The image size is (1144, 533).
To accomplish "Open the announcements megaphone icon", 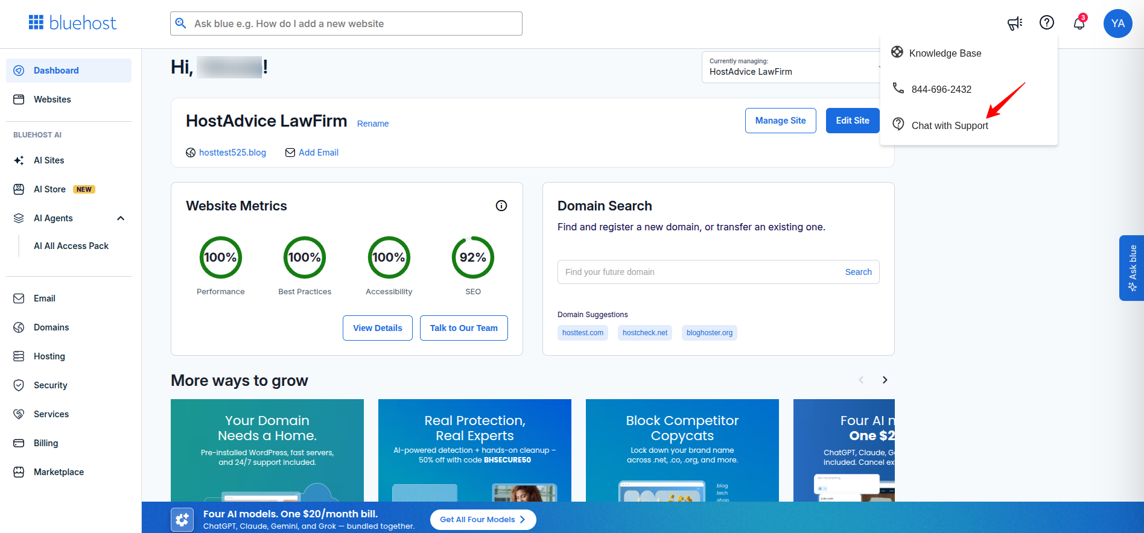I will point(1015,23).
